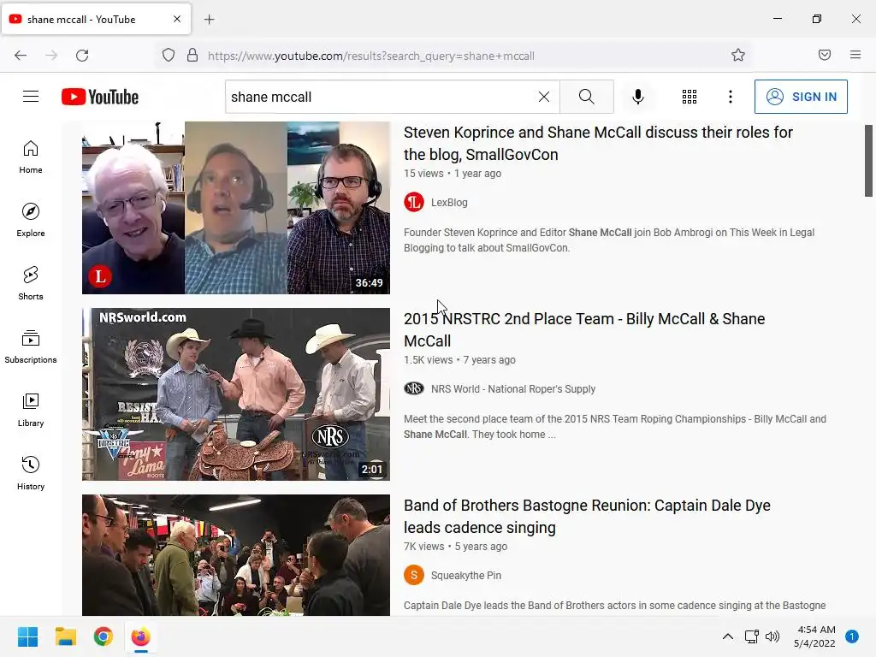Image resolution: width=876 pixels, height=657 pixels.
Task: Open Explore in the sidebar
Action: pos(31,220)
